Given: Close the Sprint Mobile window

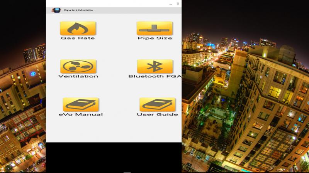Looking at the screenshot, I should 178,3.
